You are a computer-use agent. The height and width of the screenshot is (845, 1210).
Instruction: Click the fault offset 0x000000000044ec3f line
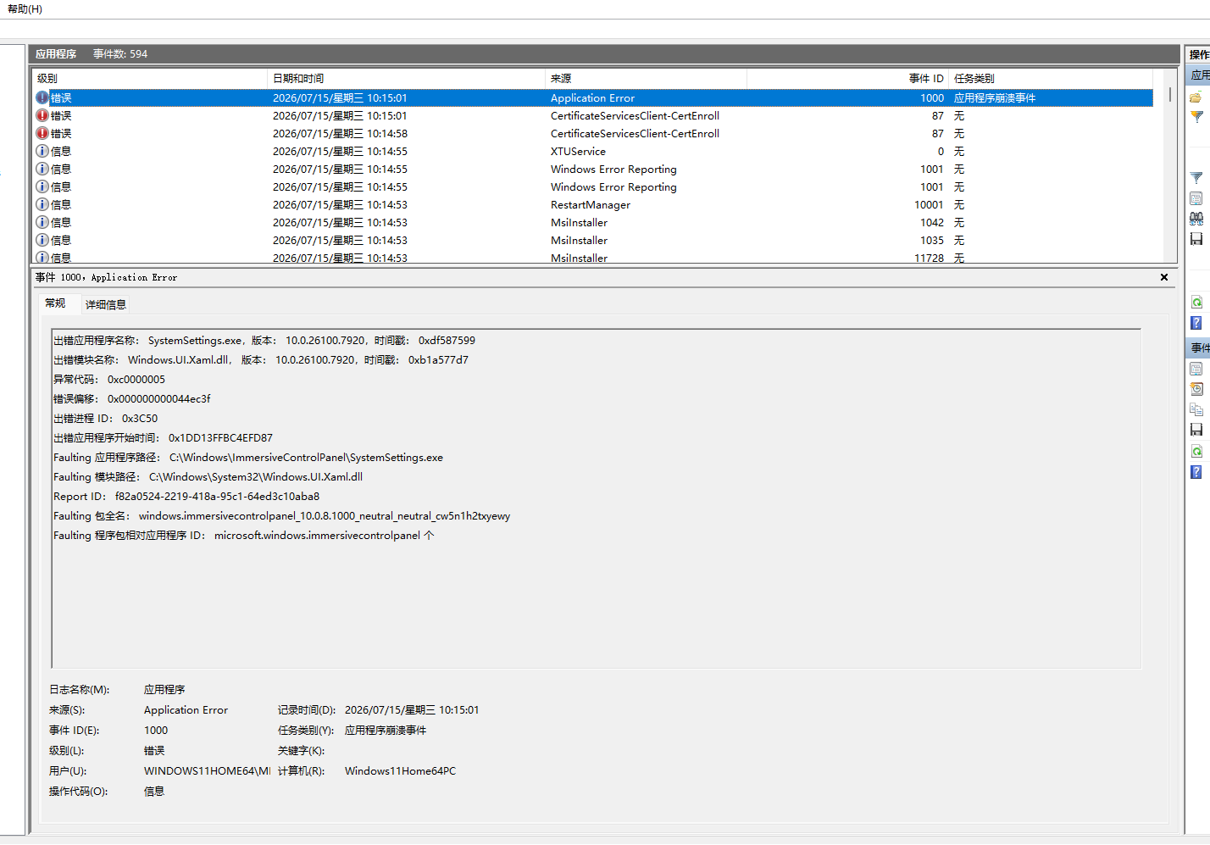pos(132,398)
